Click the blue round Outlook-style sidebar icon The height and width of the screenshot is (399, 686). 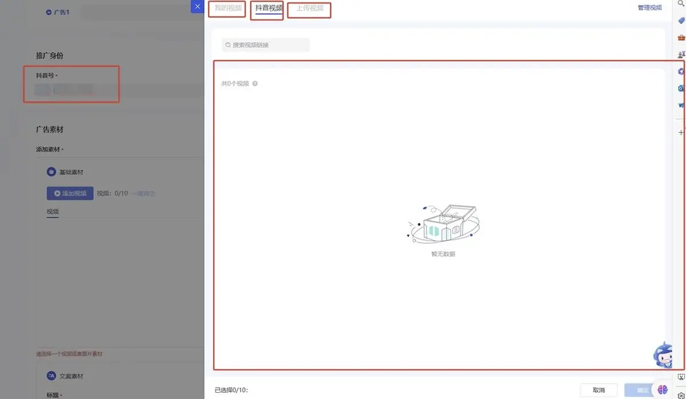click(681, 88)
